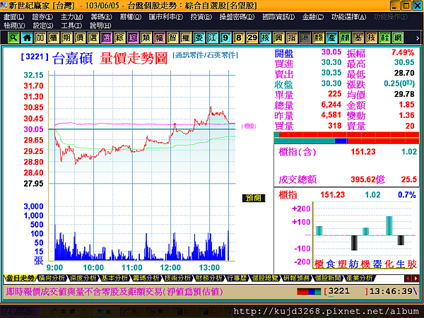This screenshot has width=424, height=318.
Task: Open the 開始 Start button
Action: click(20, 312)
